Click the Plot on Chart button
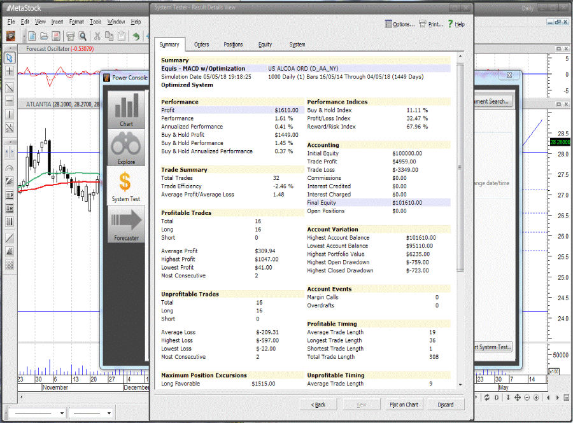This screenshot has height=423, width=573. click(x=404, y=405)
